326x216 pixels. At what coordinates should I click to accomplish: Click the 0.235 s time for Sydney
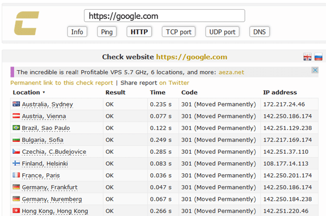[161, 104]
